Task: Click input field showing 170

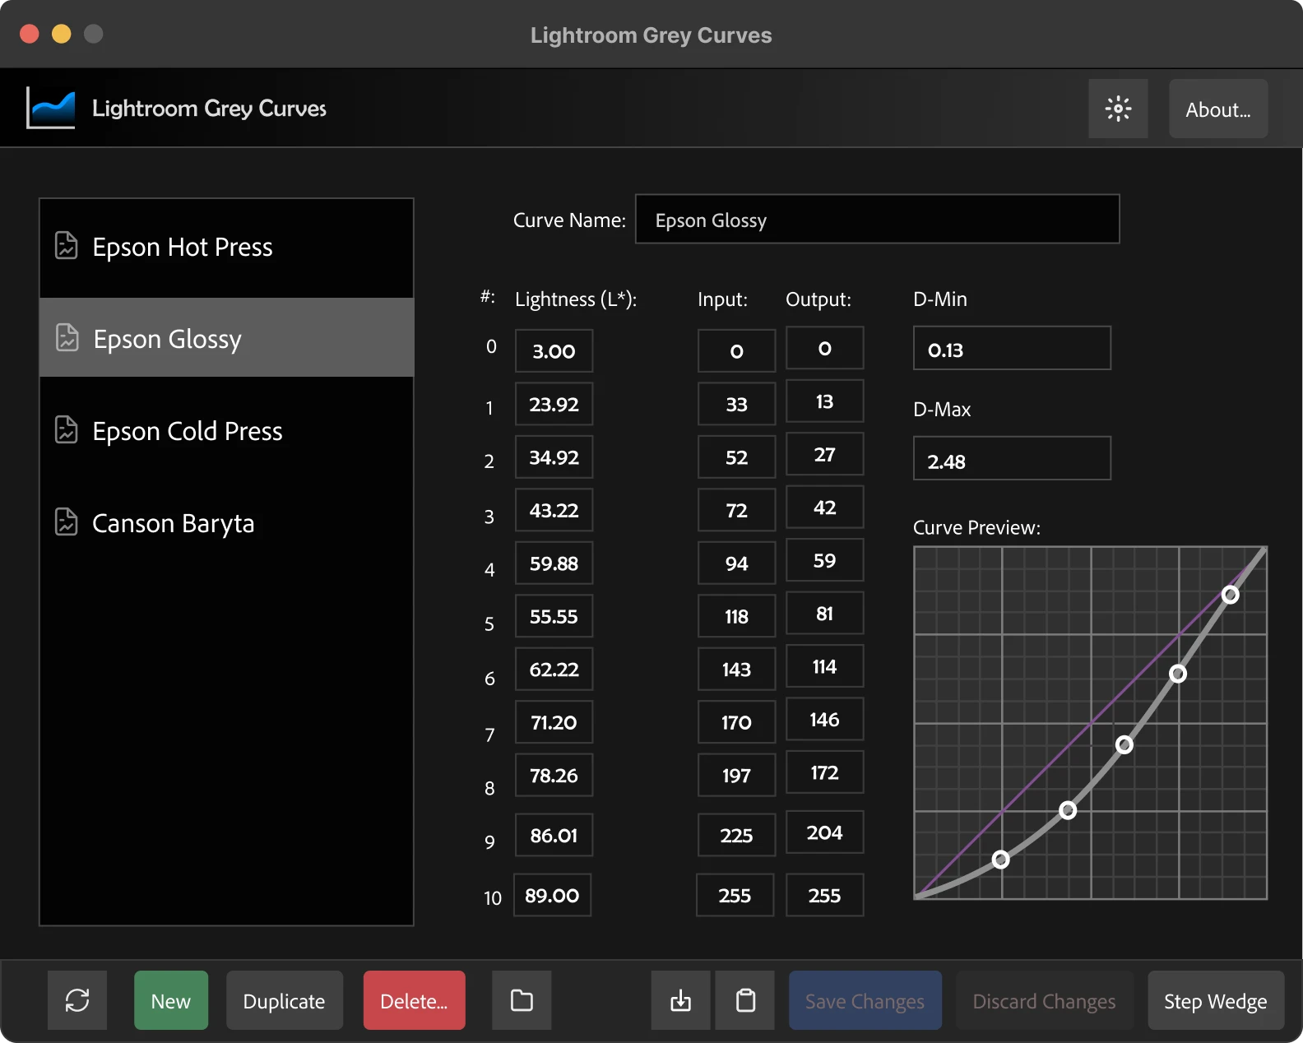Action: [736, 722]
